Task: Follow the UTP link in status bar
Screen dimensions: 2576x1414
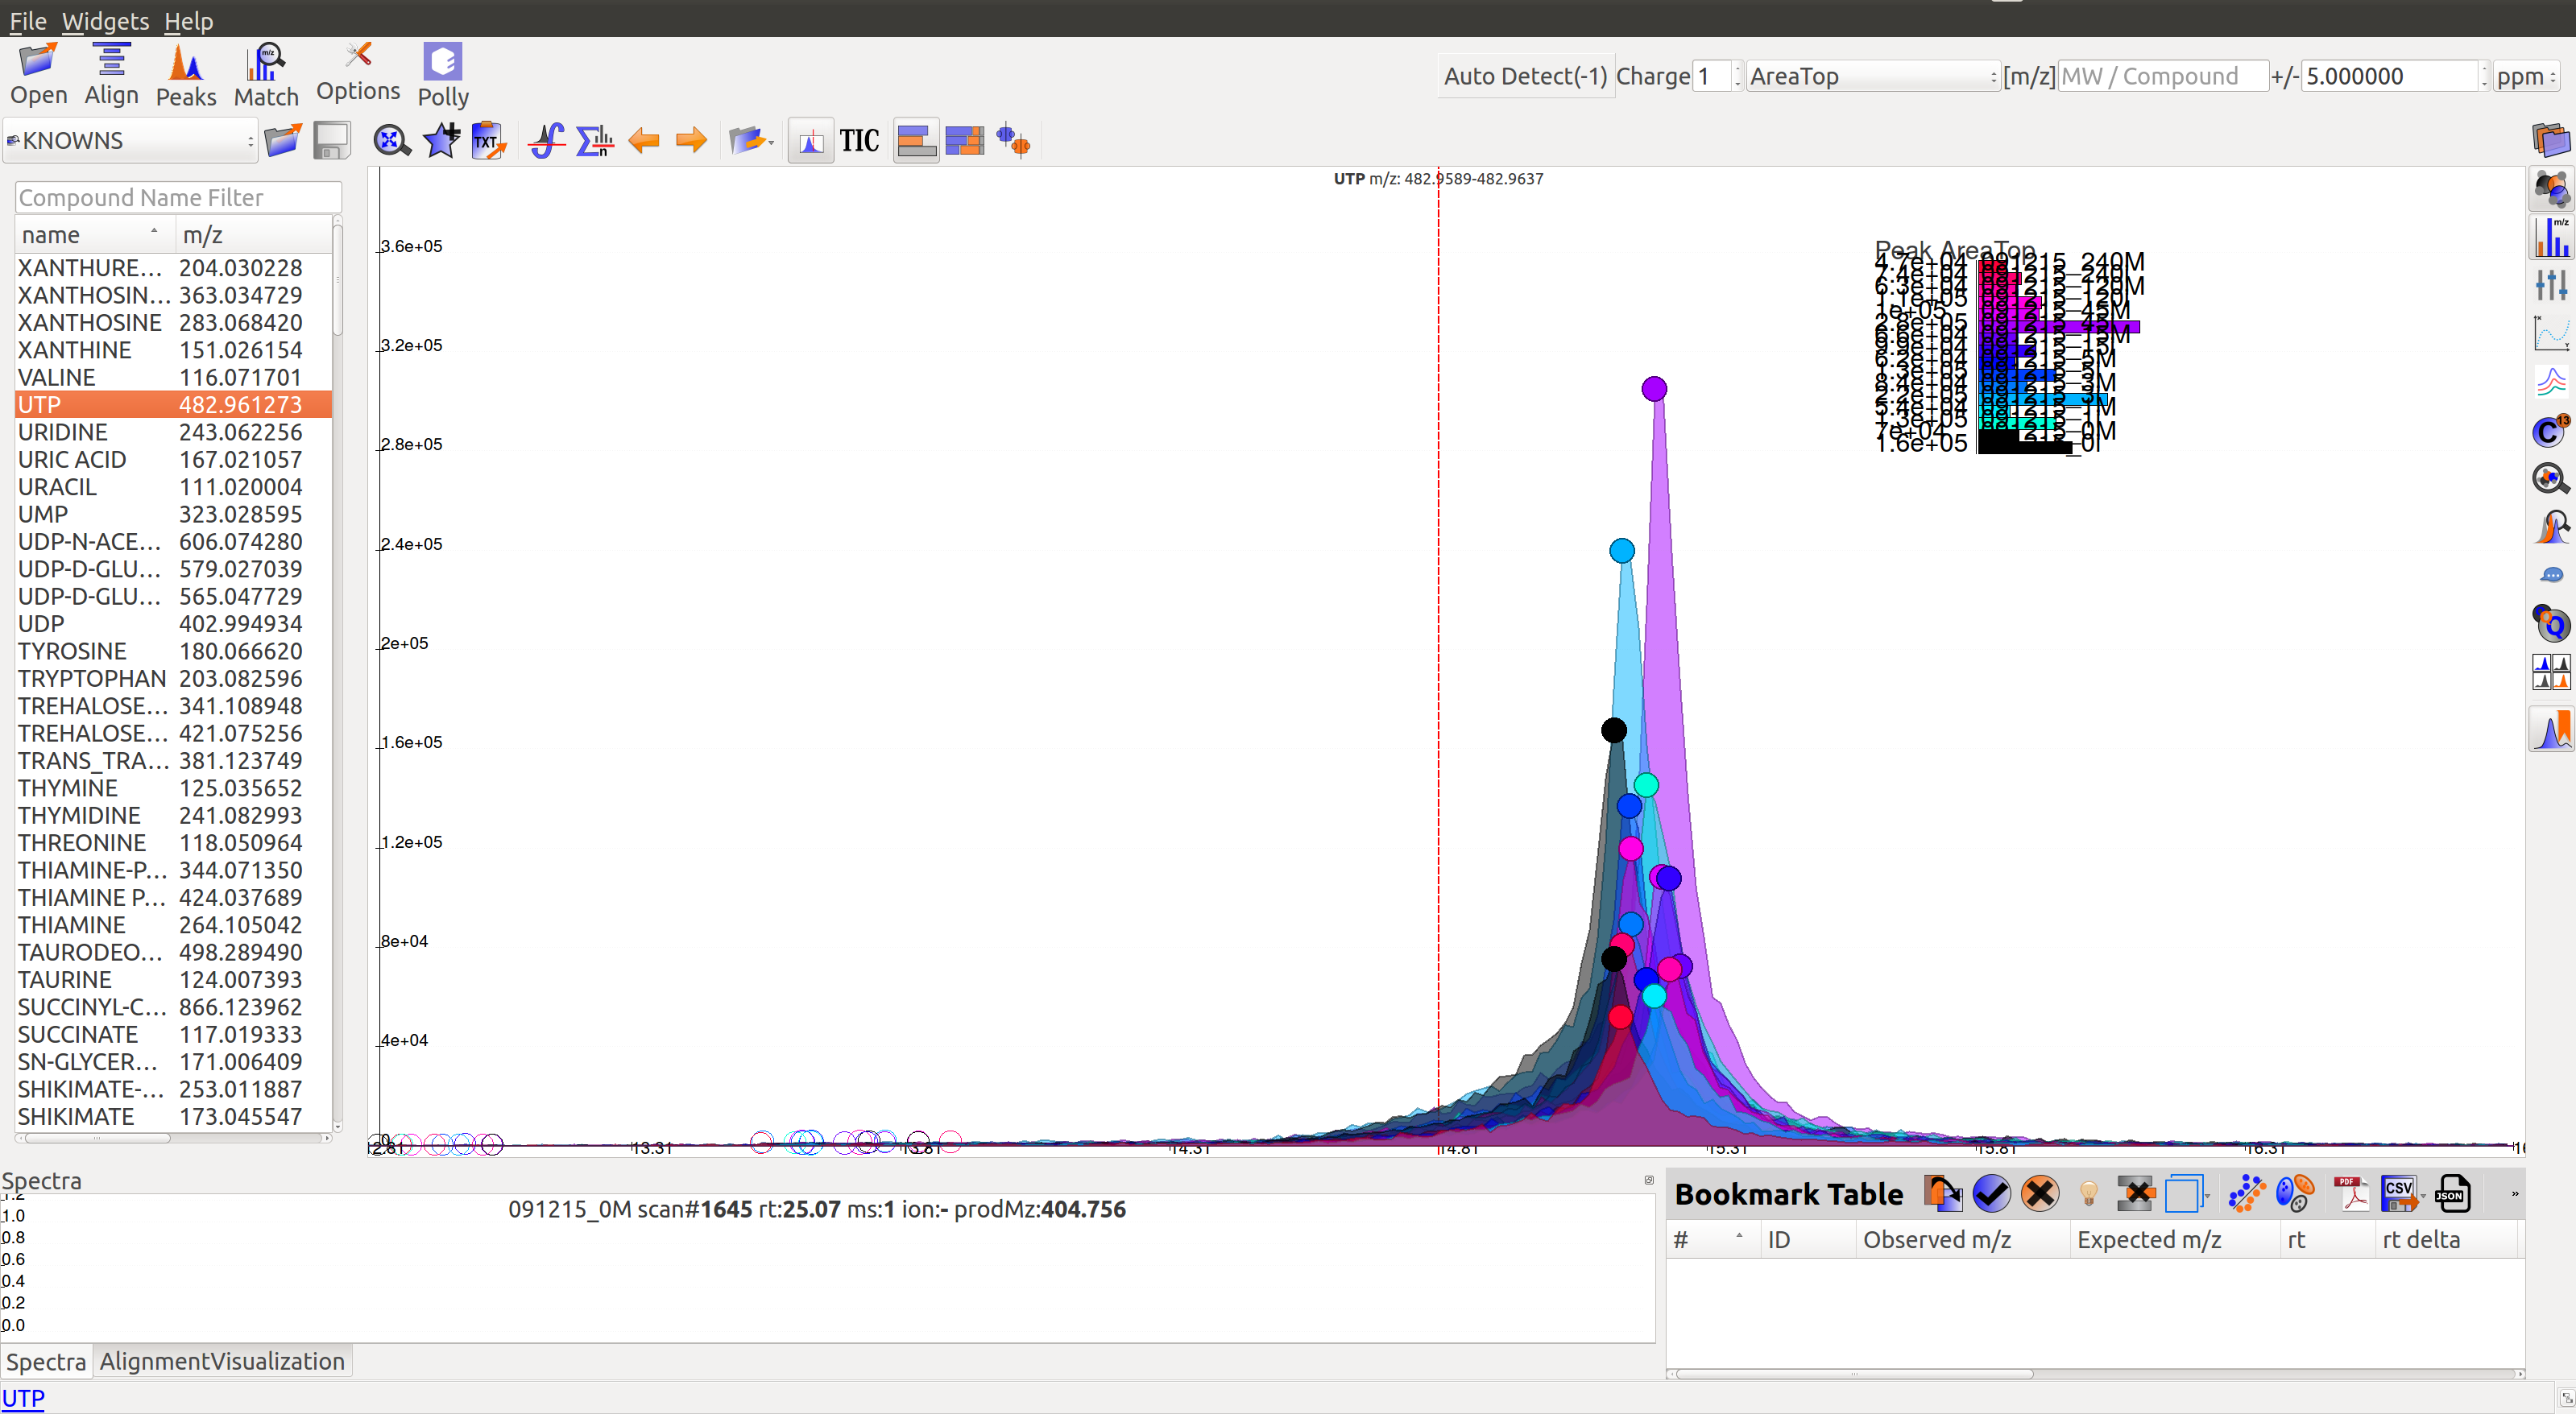Action: 23,1398
